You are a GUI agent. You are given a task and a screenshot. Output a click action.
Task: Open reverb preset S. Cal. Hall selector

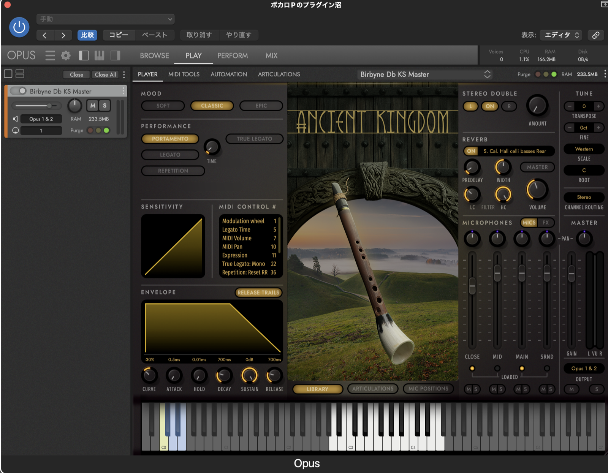click(515, 151)
